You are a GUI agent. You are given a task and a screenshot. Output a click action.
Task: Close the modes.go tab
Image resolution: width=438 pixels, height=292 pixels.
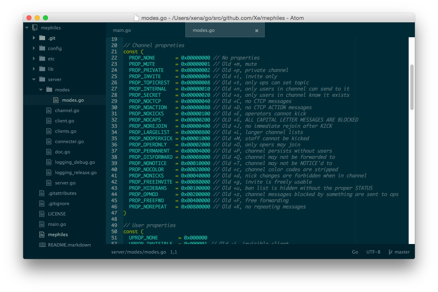(x=256, y=30)
